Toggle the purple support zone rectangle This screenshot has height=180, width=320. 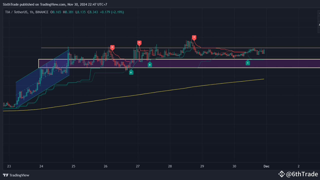coord(175,63)
